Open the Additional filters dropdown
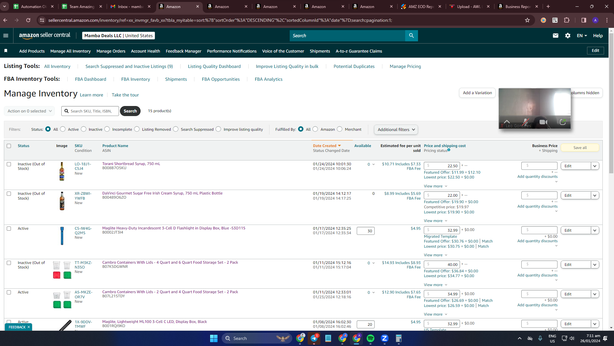This screenshot has height=346, width=614. pyautogui.click(x=396, y=129)
